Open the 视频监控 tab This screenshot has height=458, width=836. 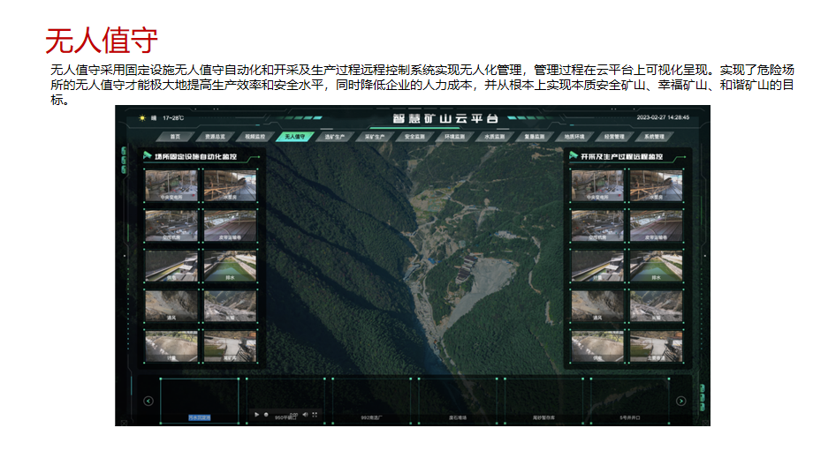254,137
